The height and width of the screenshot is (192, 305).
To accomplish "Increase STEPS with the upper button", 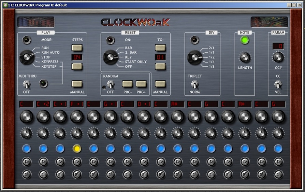I will click(x=77, y=48).
